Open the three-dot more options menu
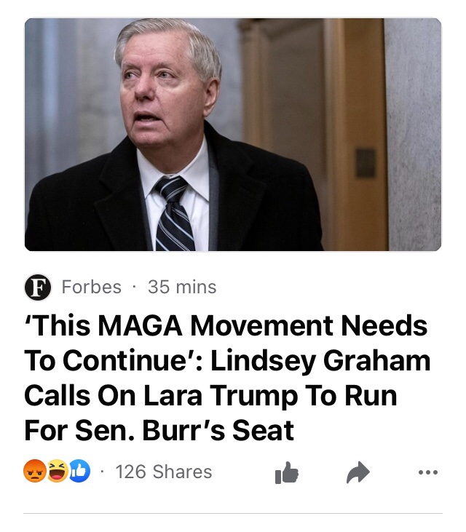The width and height of the screenshot is (466, 532). click(428, 472)
